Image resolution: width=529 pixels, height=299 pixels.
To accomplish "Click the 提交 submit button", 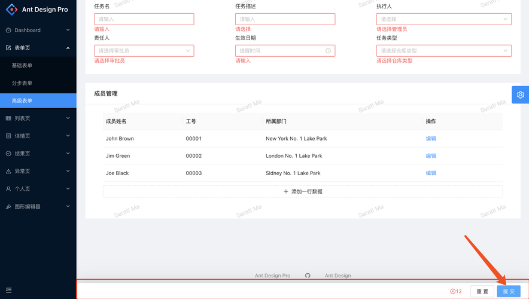I will point(509,291).
